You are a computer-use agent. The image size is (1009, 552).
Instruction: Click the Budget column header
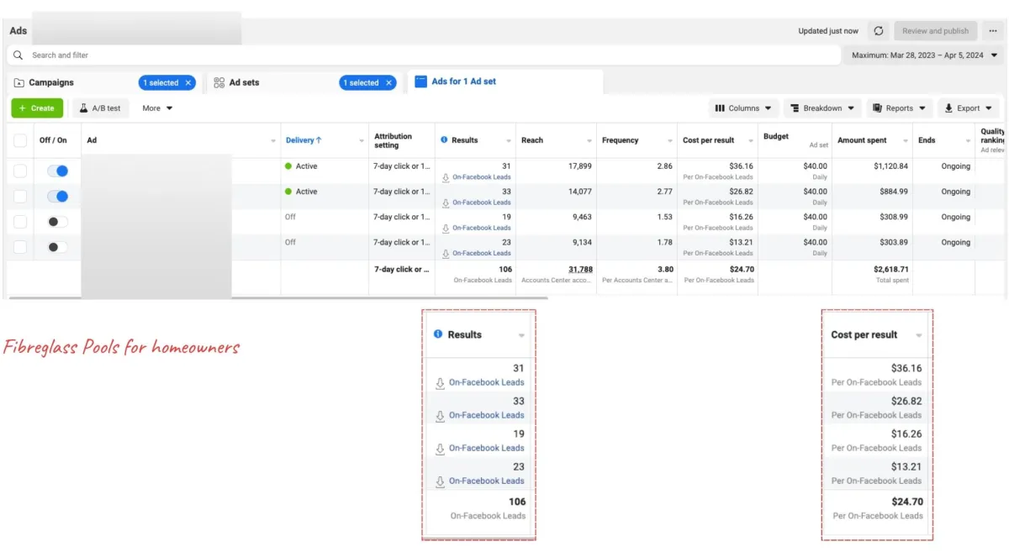(x=774, y=136)
